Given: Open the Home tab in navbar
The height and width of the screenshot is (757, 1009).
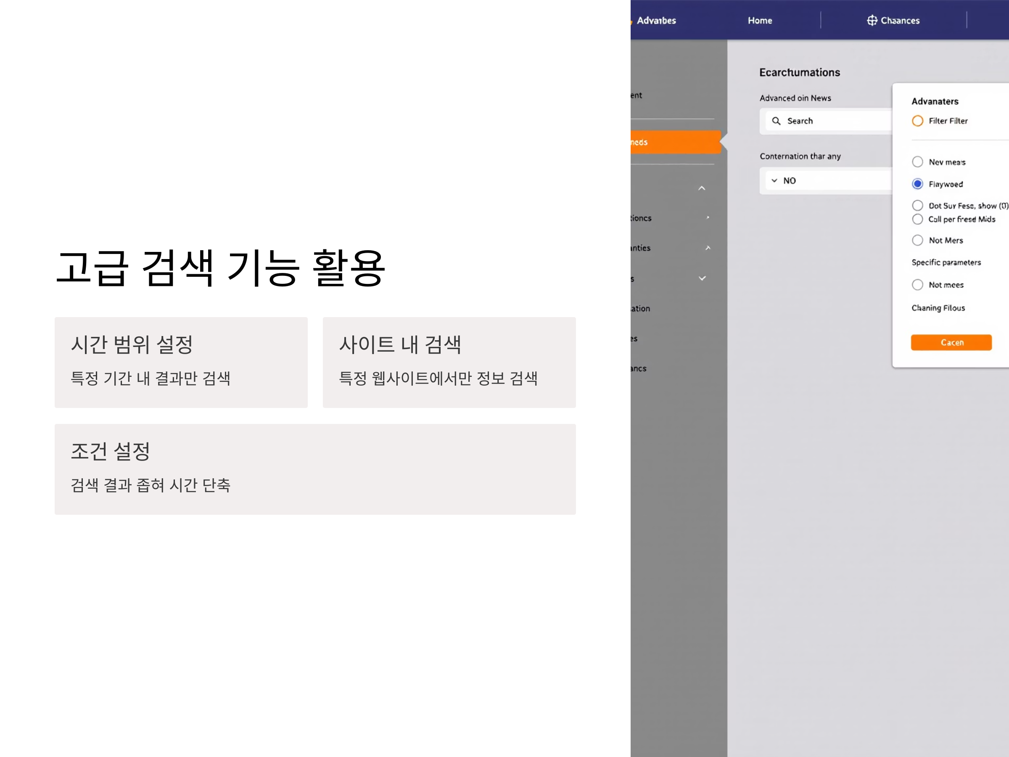Looking at the screenshot, I should 760,21.
